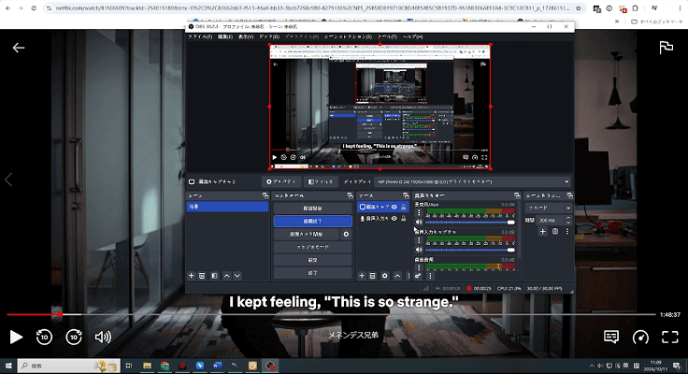Go back using the Netflix back arrow
The width and height of the screenshot is (688, 374).
click(19, 48)
